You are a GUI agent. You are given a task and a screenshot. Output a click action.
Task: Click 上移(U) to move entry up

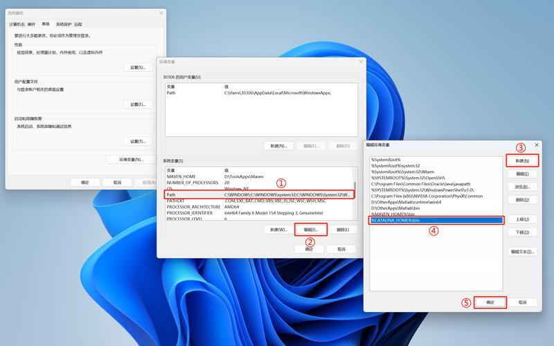point(522,219)
